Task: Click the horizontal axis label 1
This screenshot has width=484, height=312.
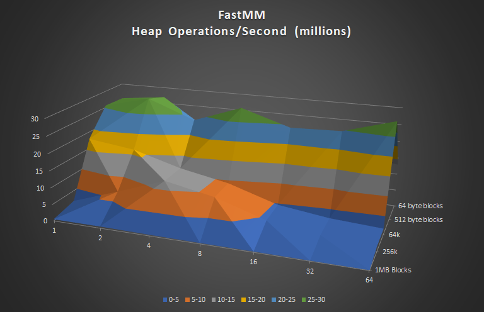Action: 54,230
